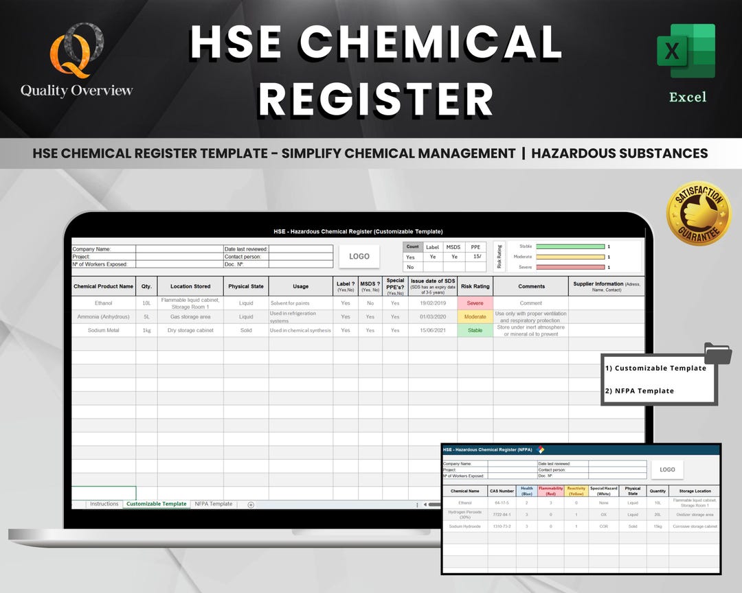742x593 pixels.
Task: Click the red Severe risk rating bar
Action: [x=570, y=266]
